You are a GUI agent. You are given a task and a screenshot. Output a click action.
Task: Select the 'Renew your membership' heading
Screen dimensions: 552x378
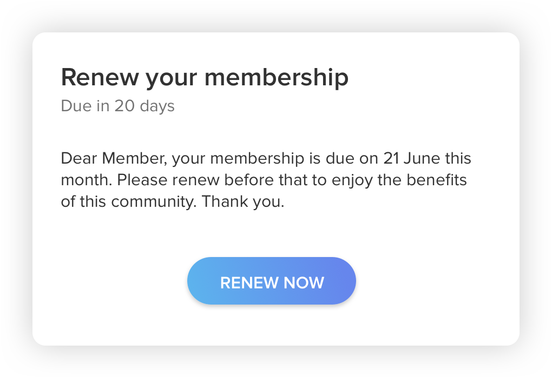(x=205, y=78)
